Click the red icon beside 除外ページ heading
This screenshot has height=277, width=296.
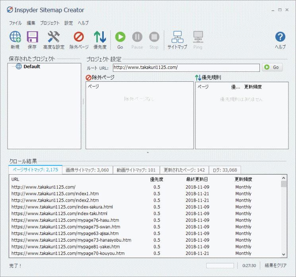point(88,77)
